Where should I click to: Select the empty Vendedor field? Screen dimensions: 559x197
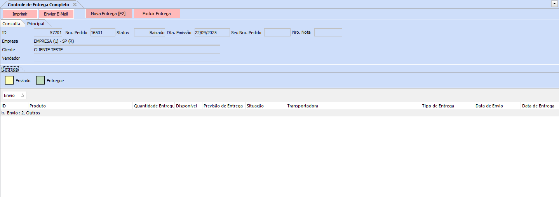coord(127,58)
